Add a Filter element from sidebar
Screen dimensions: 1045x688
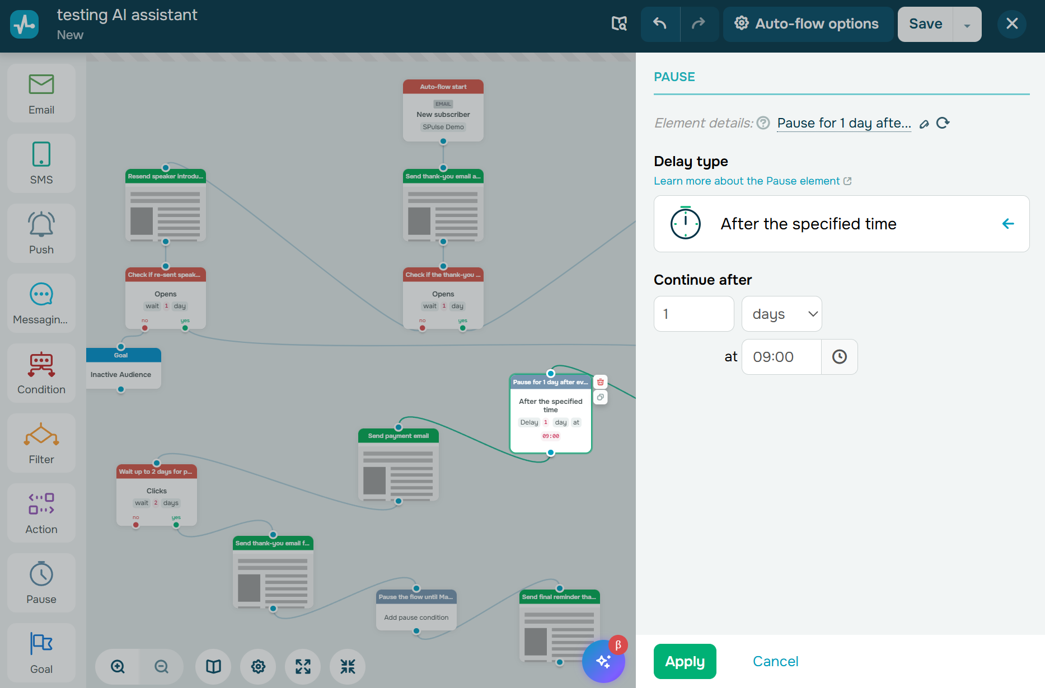point(41,443)
